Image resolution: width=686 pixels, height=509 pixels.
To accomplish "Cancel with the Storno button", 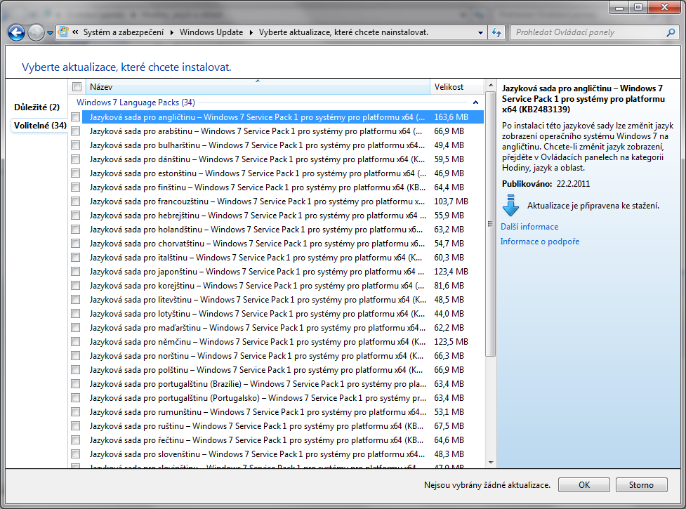I will tap(641, 485).
